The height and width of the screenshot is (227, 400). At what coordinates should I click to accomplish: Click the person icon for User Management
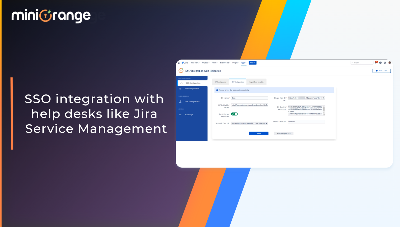pyautogui.click(x=180, y=102)
